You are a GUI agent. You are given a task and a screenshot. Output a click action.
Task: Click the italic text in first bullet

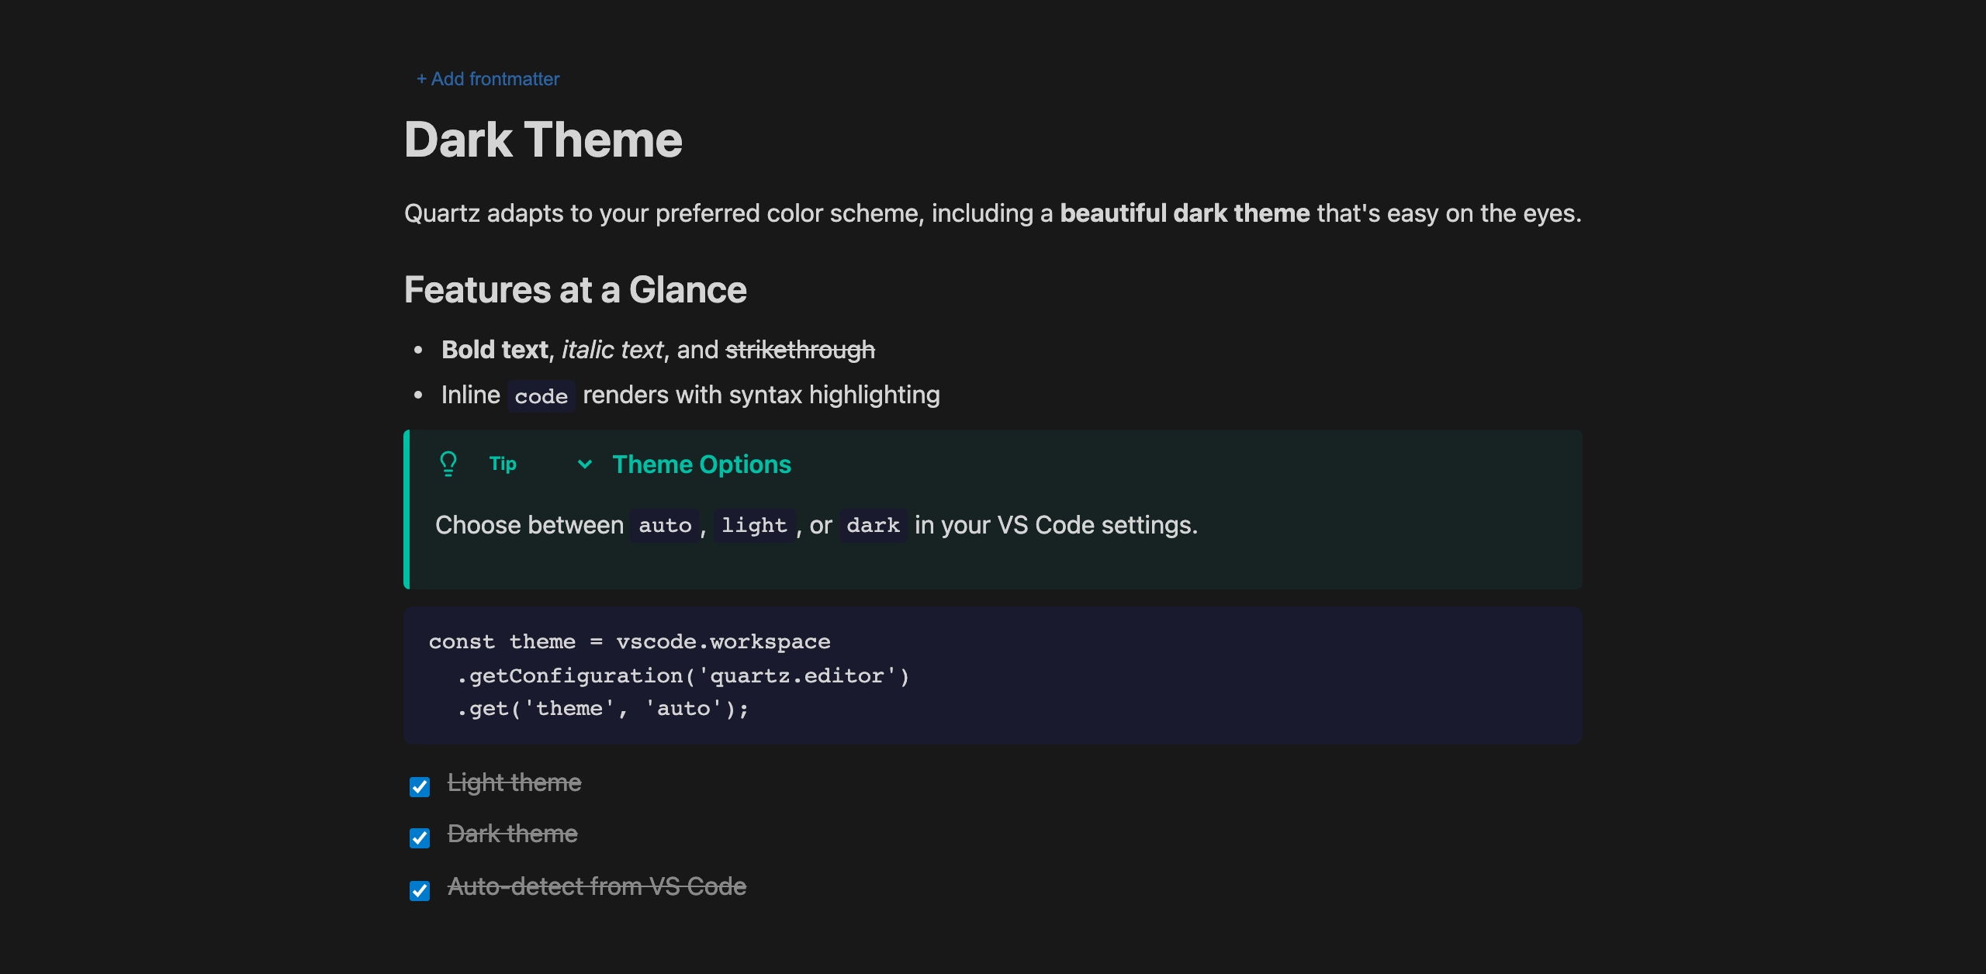612,349
